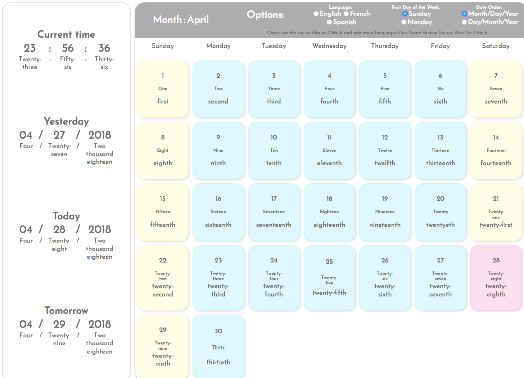This screenshot has height=378, width=524.
Task: Switch the language to French
Action: click(346, 13)
